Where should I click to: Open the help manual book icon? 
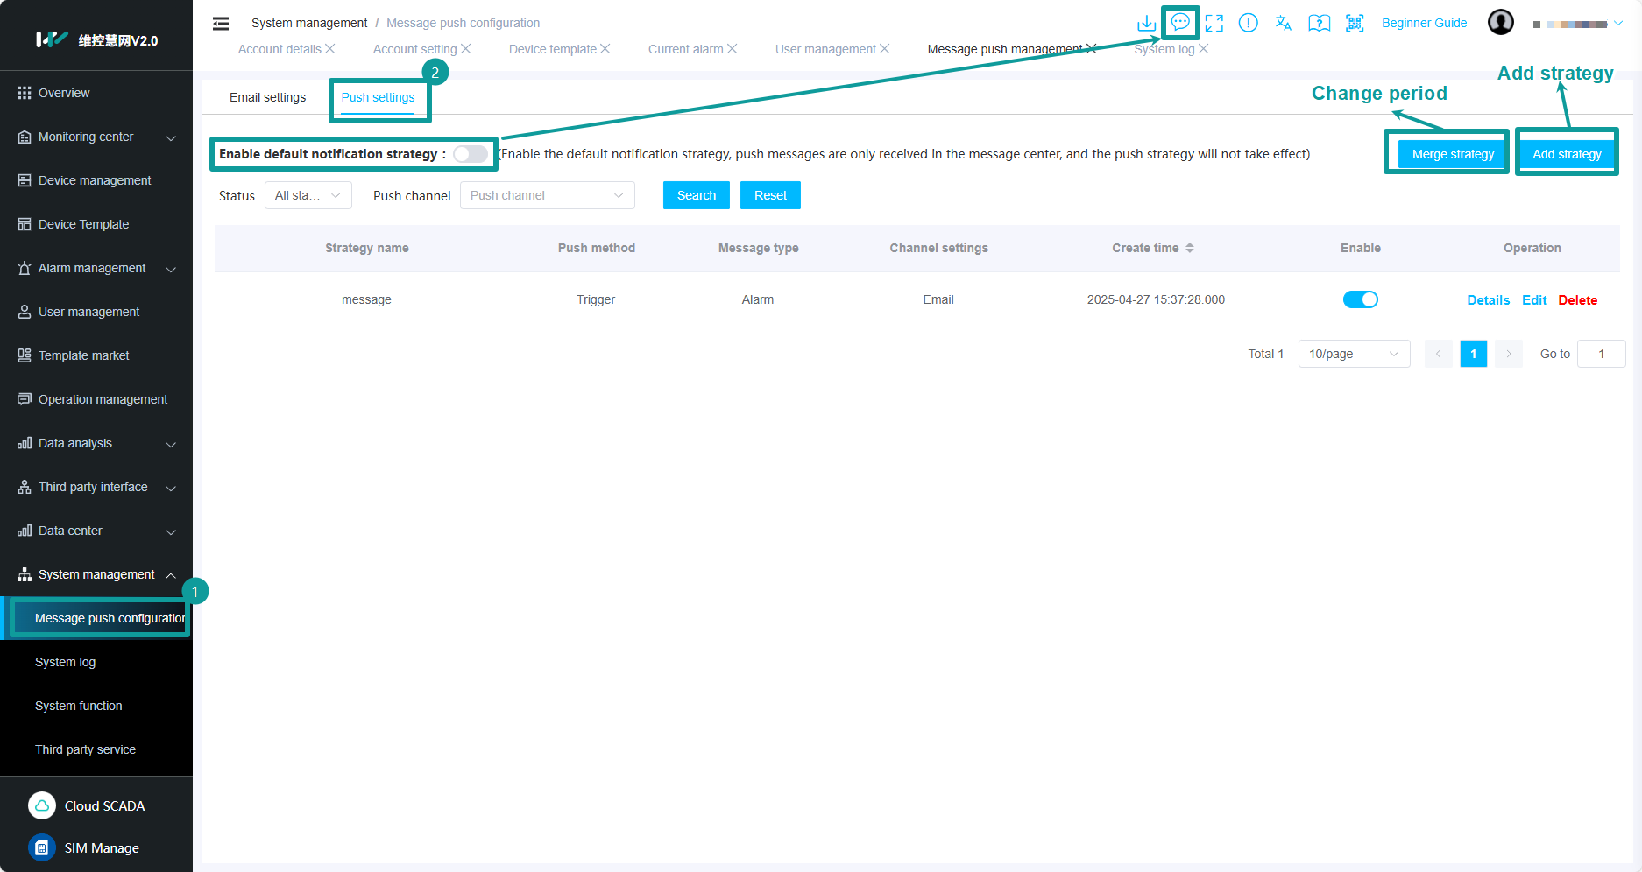[x=1319, y=23]
